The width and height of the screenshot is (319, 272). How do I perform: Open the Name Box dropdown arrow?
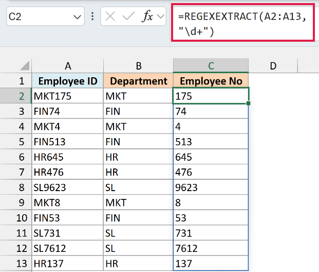click(x=77, y=17)
